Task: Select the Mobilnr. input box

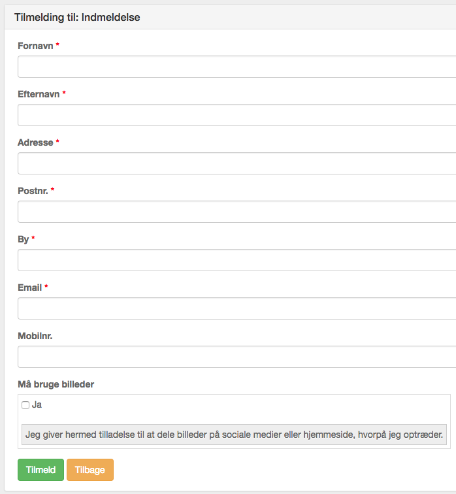Action: coord(236,357)
